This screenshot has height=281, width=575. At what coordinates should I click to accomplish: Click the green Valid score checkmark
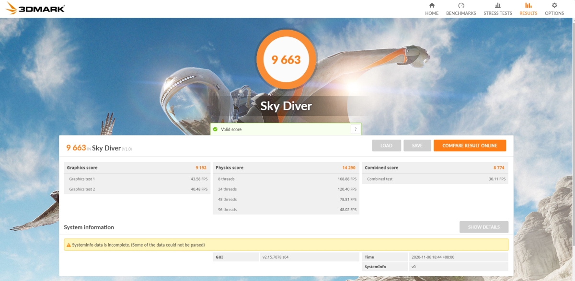(215, 129)
